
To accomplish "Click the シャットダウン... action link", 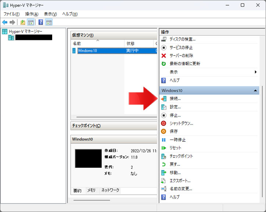I will [x=181, y=123].
